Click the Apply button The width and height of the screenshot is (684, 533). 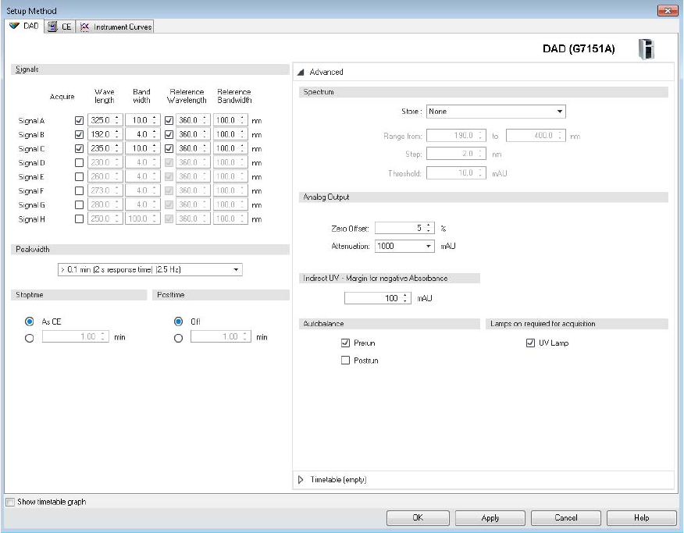coord(490,518)
